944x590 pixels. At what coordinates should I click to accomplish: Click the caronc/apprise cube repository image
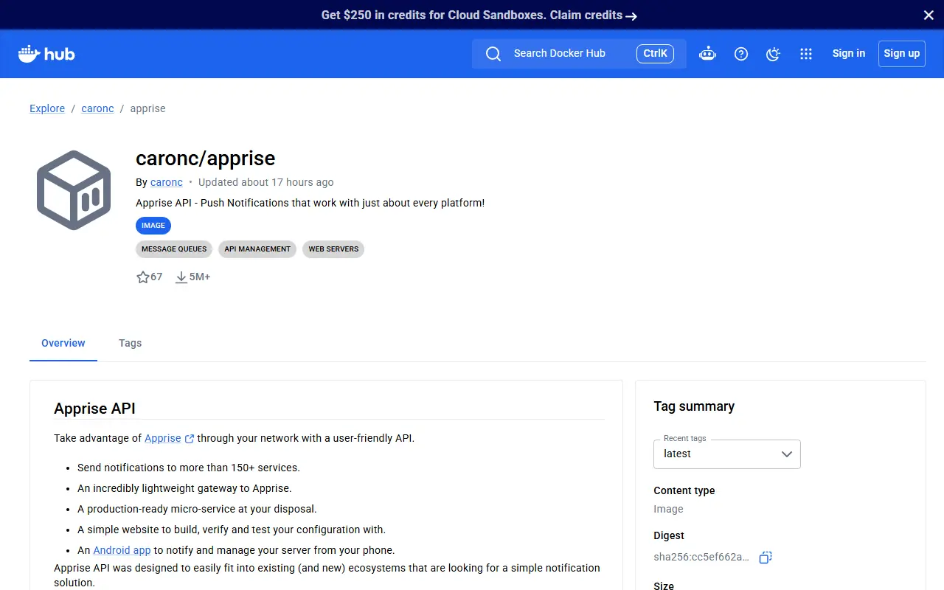(74, 190)
